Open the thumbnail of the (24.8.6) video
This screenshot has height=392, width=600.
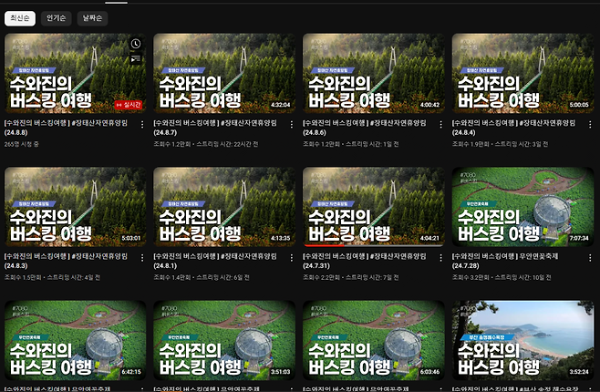pyautogui.click(x=374, y=73)
